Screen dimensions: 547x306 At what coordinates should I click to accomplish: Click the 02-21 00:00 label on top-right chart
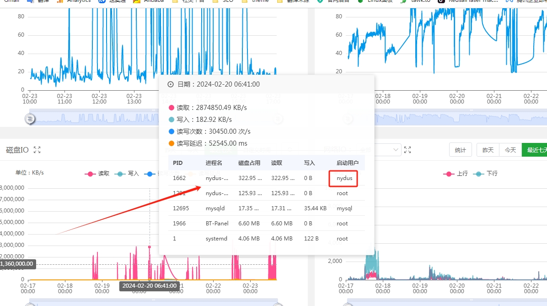click(494, 99)
